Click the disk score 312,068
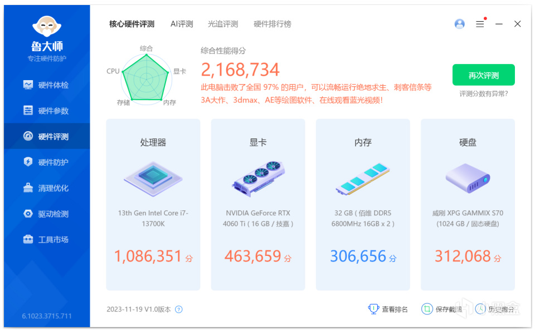 coord(463,256)
